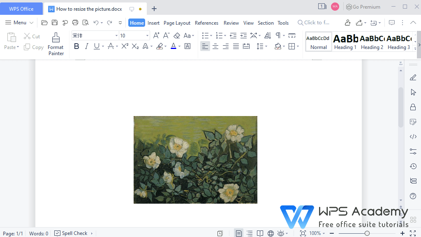The height and width of the screenshot is (237, 421).
Task: Toggle the Spell Check option
Action: 71,233
